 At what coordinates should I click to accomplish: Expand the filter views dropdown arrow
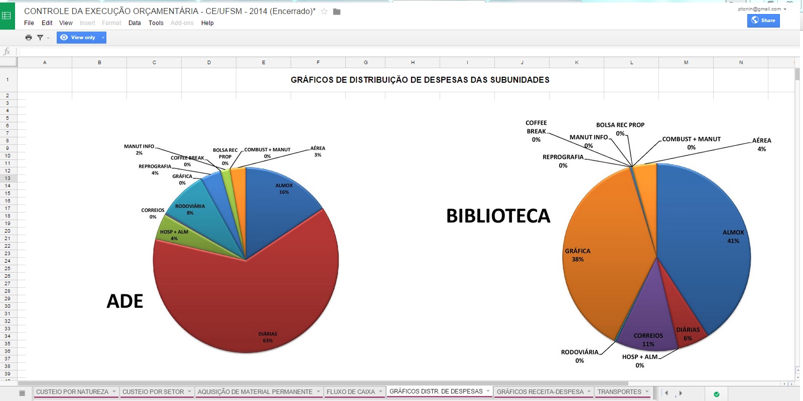tap(48, 38)
